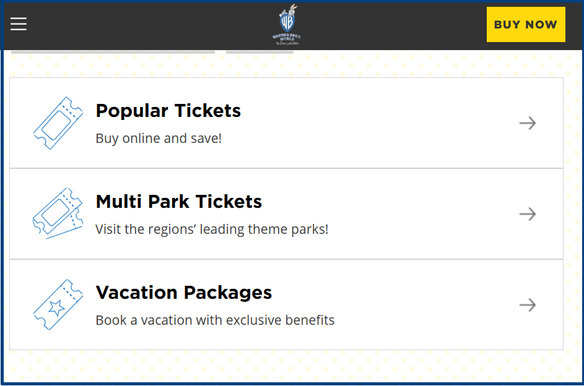Select the second tab near the top
The height and width of the screenshot is (386, 584).
coord(259,51)
